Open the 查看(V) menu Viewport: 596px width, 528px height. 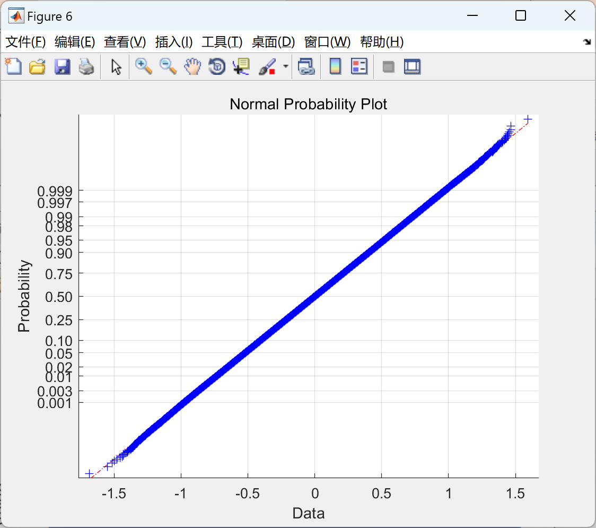coord(125,42)
